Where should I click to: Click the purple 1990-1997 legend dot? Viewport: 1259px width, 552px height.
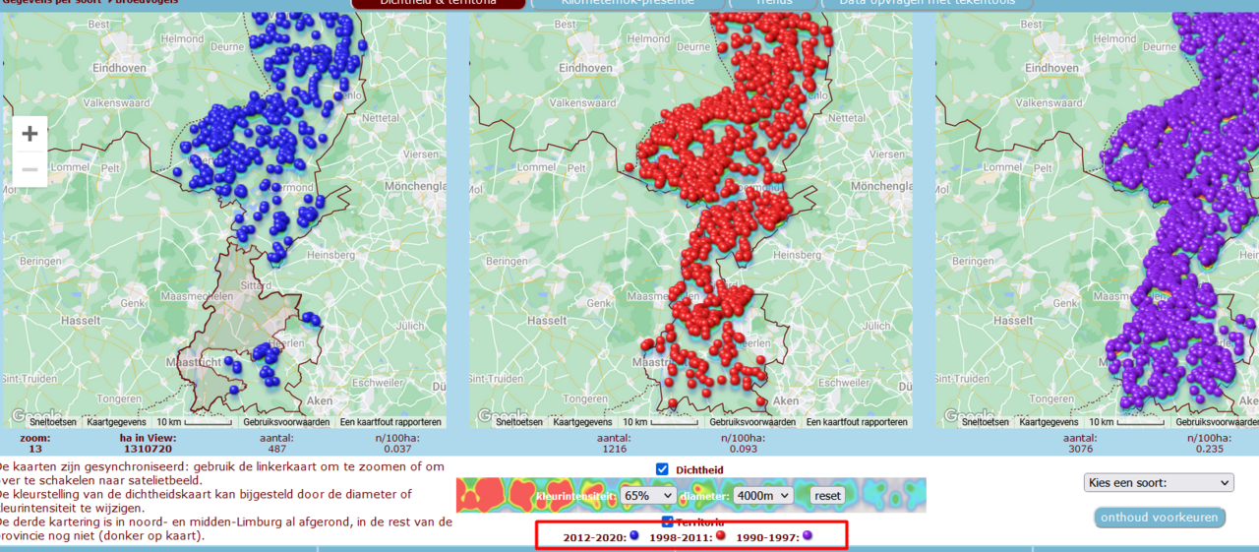point(808,536)
